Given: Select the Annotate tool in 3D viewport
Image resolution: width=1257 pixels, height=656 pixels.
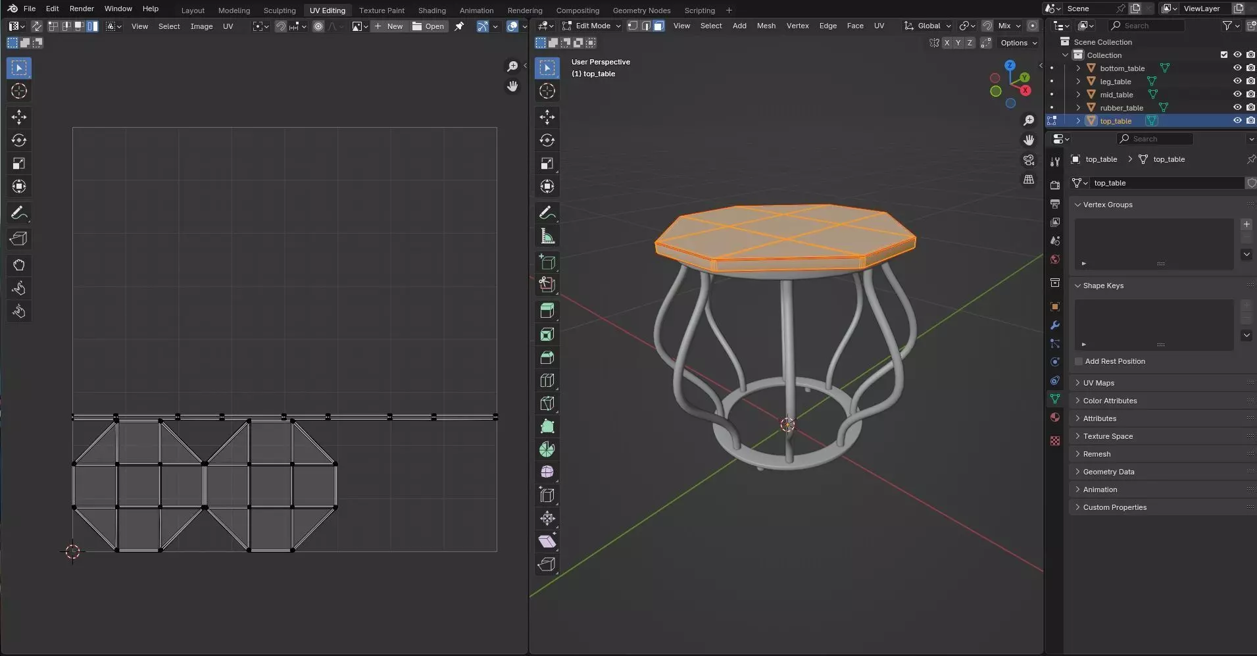Looking at the screenshot, I should pyautogui.click(x=547, y=213).
